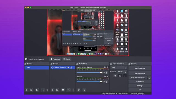Adjust Mic/Aux volume slider
176x99 pixels.
click(89, 82)
